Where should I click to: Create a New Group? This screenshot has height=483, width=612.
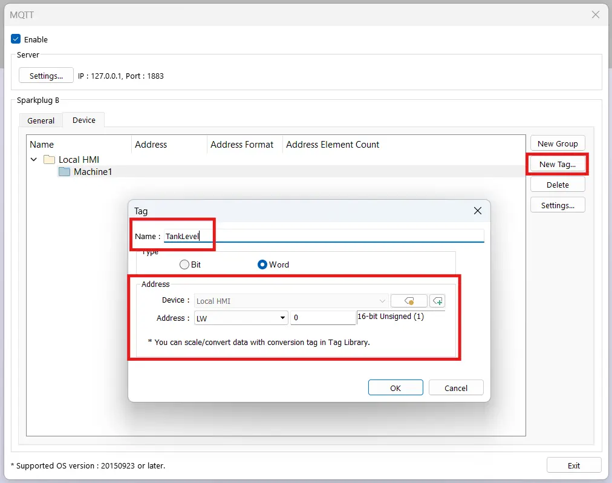(x=557, y=143)
